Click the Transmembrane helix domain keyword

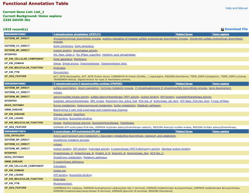(114, 64)
